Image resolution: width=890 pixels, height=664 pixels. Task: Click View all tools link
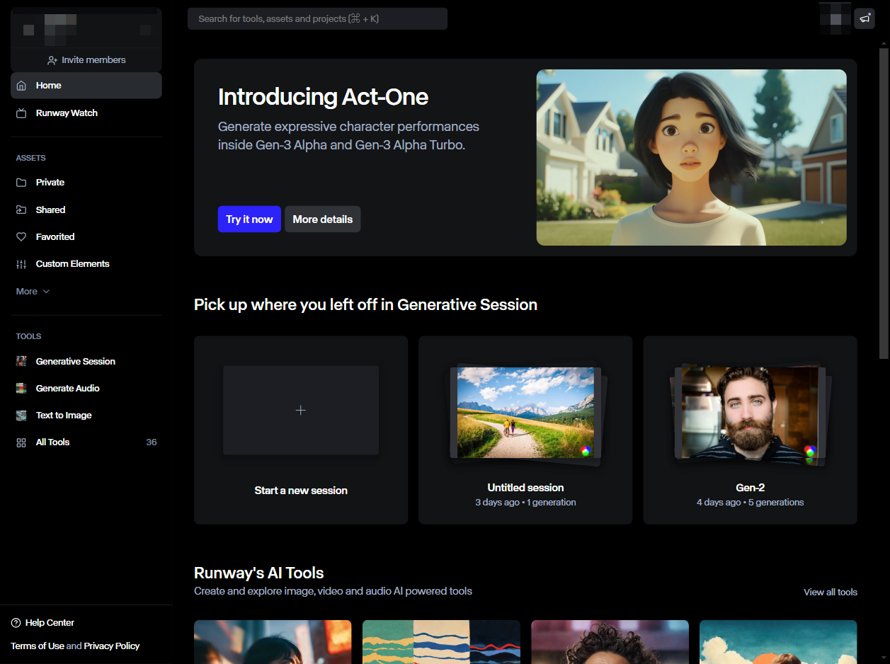(831, 593)
